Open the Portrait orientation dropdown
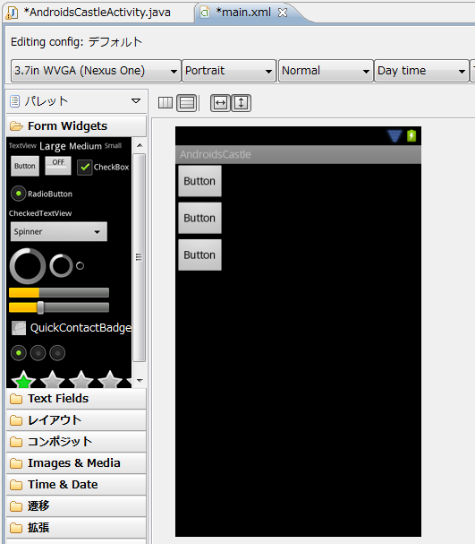 (x=229, y=71)
